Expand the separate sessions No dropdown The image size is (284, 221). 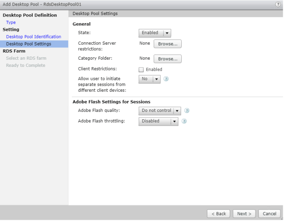150,79
